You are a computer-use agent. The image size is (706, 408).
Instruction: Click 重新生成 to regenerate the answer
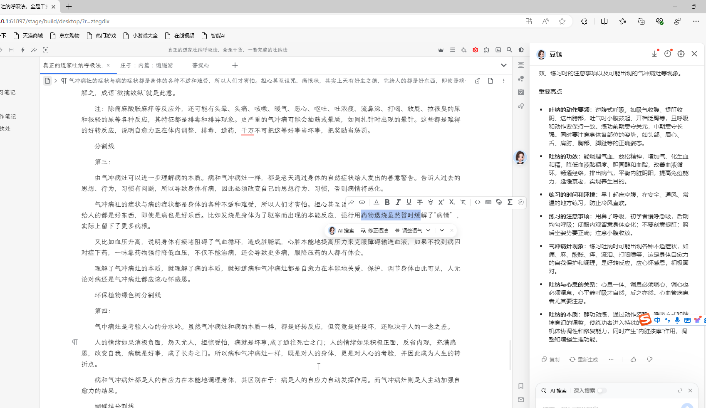click(x=584, y=359)
